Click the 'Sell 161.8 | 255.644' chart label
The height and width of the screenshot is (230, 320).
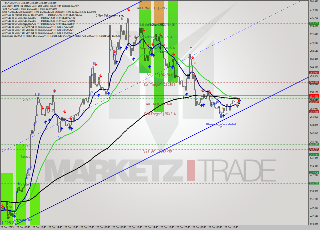coord(159,104)
